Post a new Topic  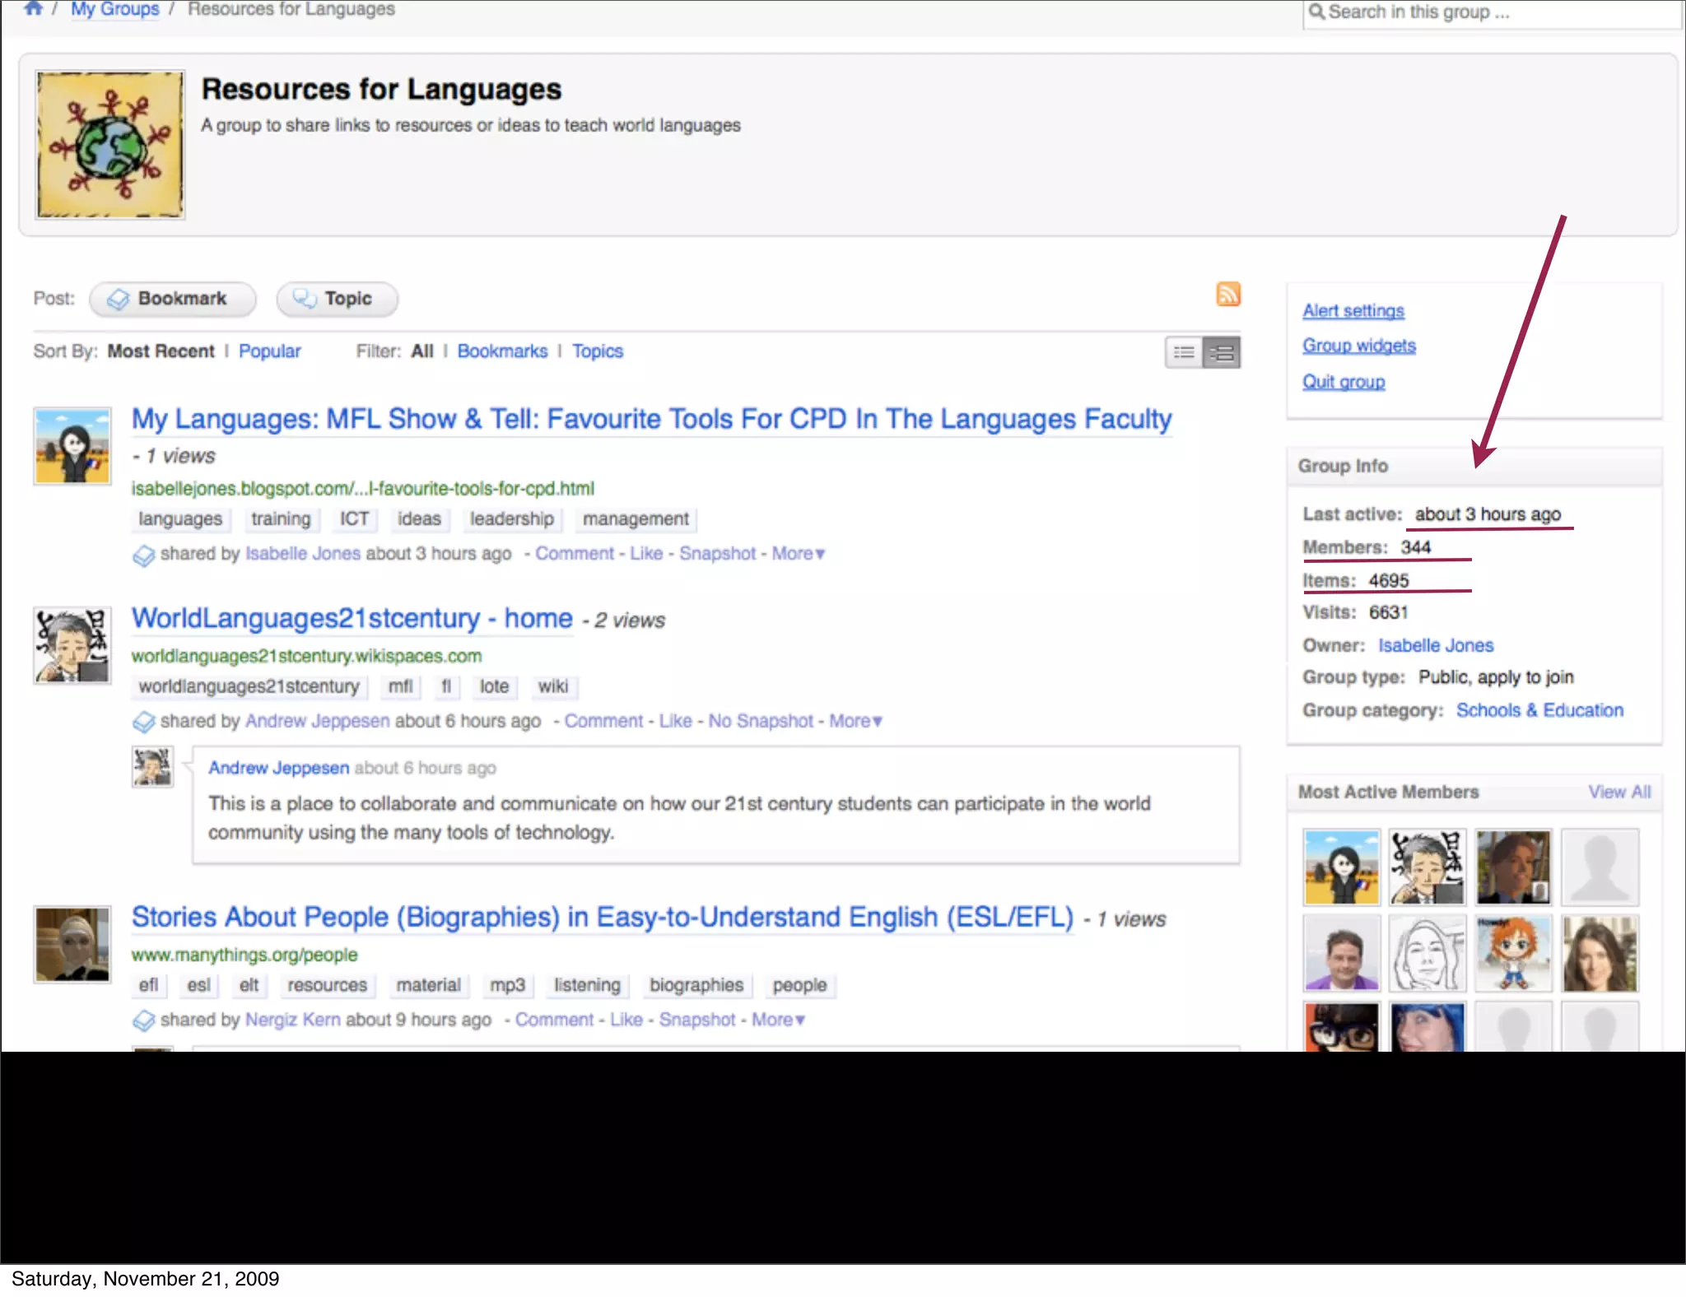338,299
